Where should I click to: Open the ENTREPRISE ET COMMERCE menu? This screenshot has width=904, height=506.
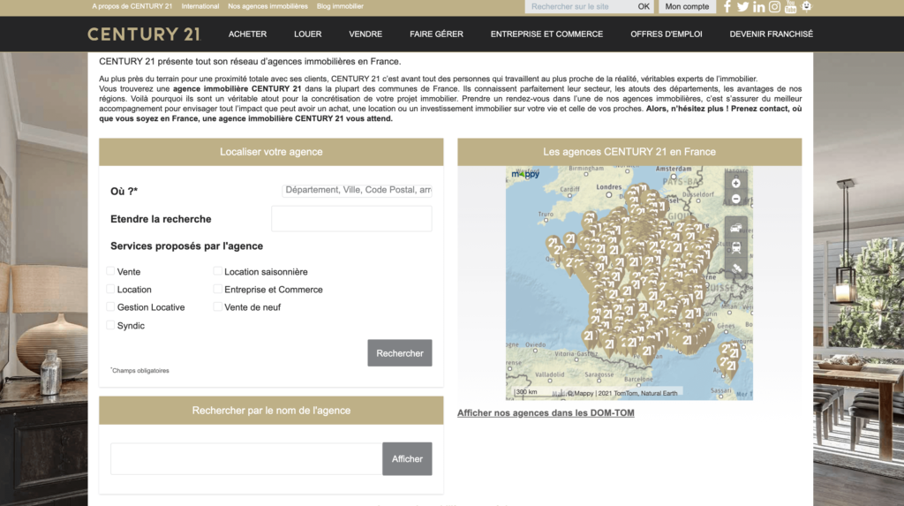point(546,34)
